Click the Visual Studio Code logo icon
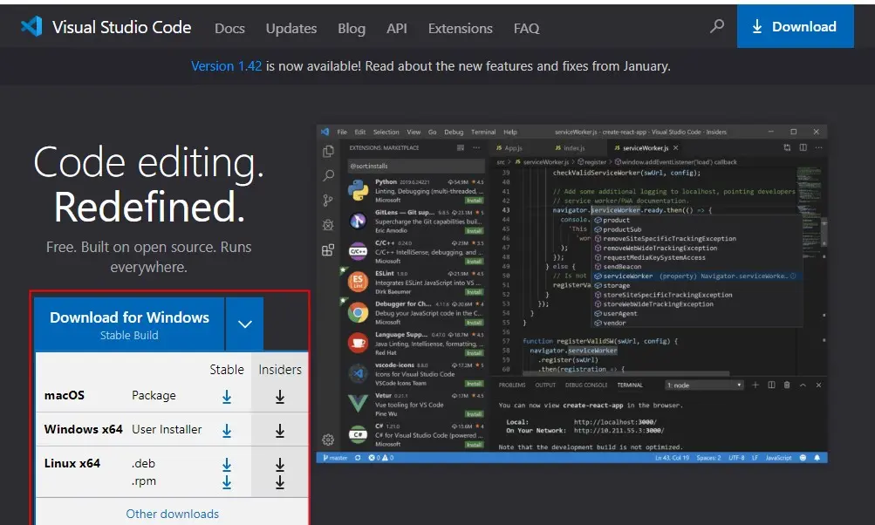Screen dimensions: 875x525 tap(31, 26)
